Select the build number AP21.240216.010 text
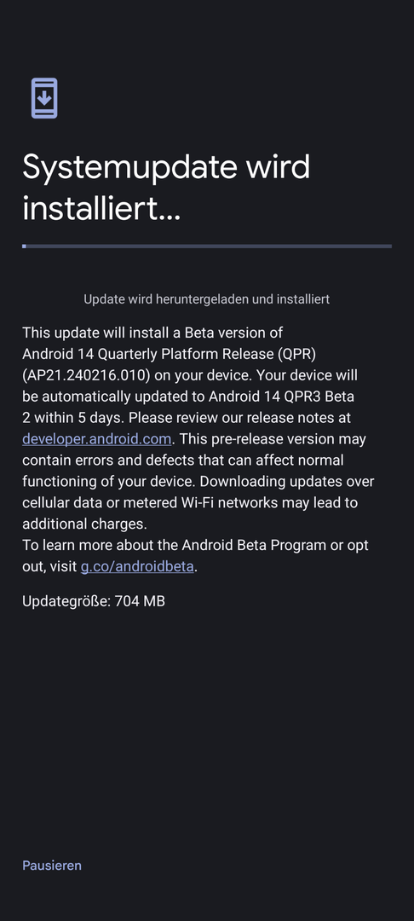Screen dimensions: 414x921 (x=88, y=375)
